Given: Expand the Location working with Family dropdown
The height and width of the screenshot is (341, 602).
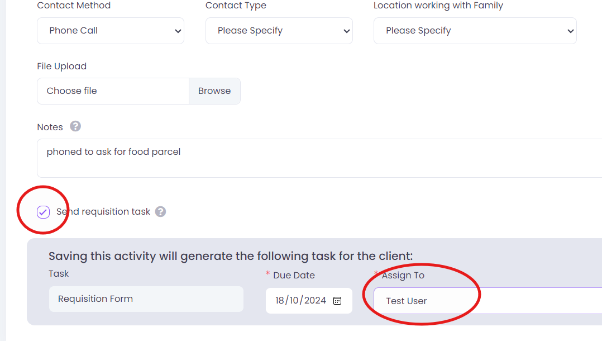Looking at the screenshot, I should tap(475, 31).
